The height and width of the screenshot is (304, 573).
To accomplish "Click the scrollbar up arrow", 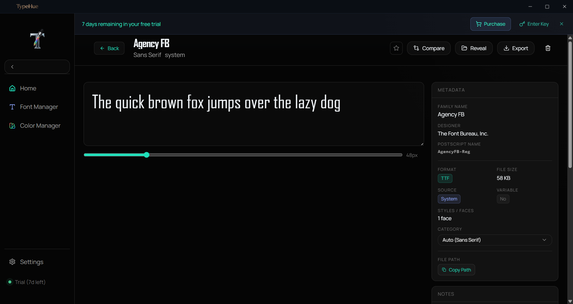I will (570, 38).
